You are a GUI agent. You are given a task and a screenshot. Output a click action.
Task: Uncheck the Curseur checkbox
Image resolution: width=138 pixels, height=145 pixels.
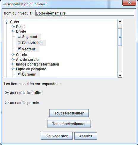point(19,74)
